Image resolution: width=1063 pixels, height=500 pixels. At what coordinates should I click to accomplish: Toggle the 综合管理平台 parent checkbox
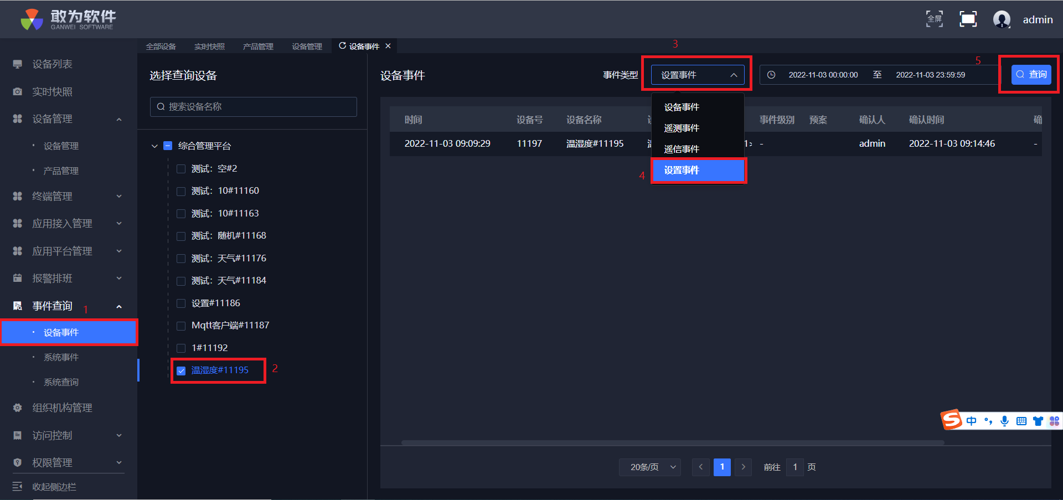pos(168,146)
